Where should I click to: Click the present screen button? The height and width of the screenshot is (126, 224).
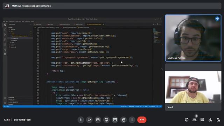[115, 120]
